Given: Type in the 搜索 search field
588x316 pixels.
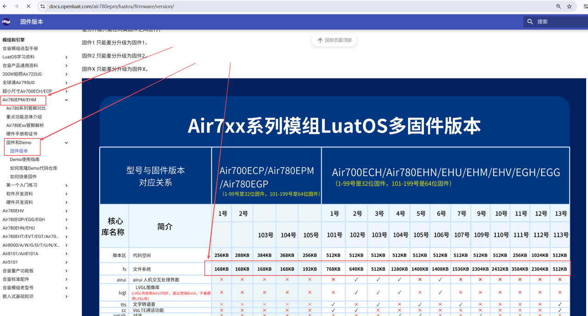Looking at the screenshot, I should [x=558, y=22].
